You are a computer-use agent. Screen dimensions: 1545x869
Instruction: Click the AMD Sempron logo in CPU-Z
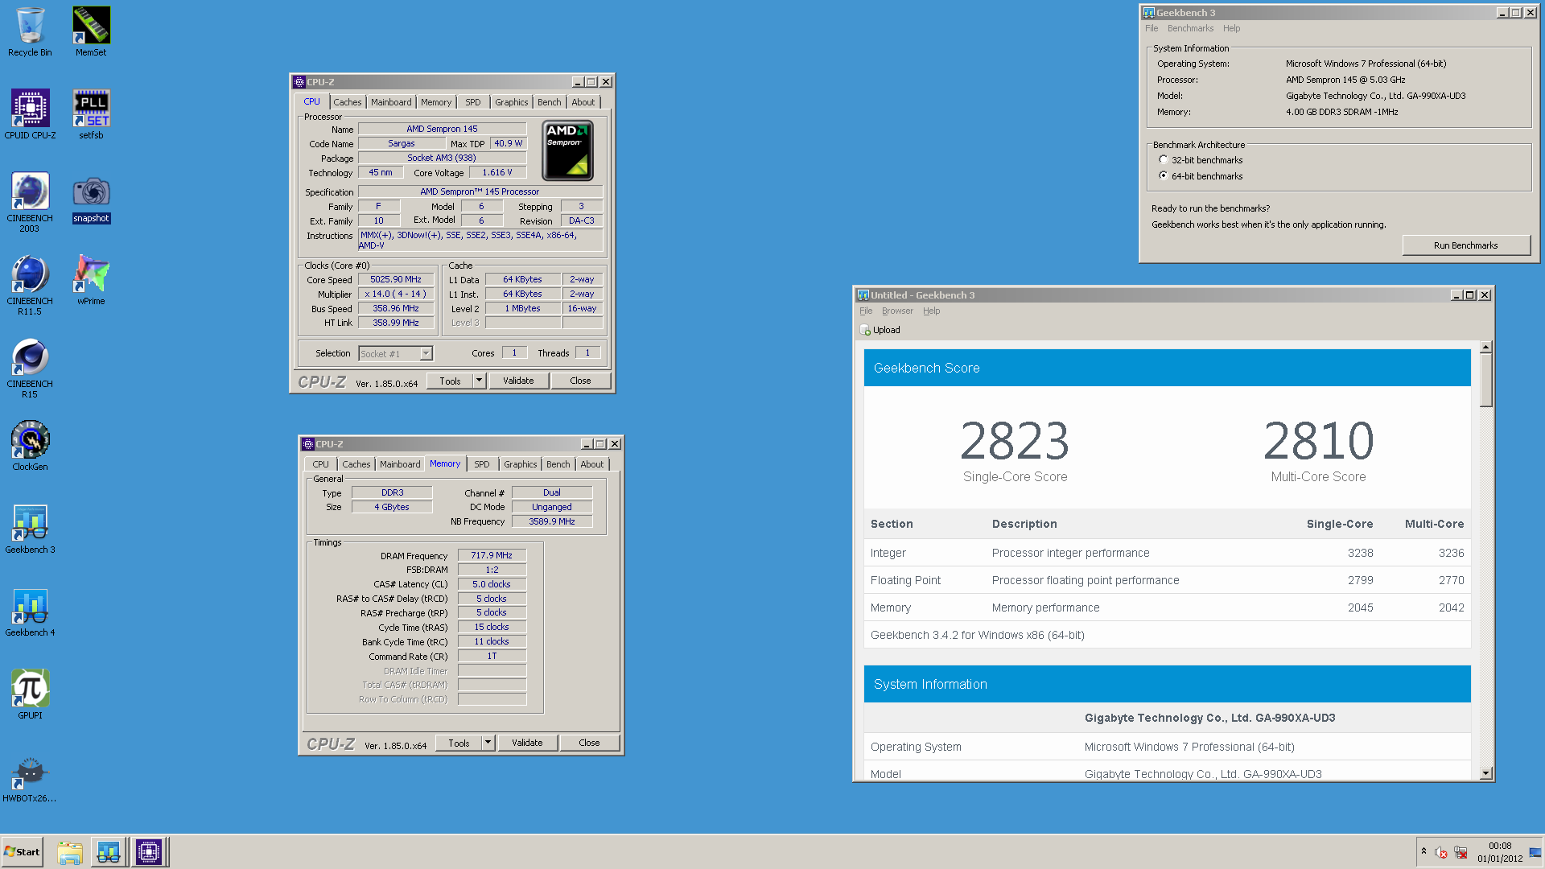click(567, 150)
